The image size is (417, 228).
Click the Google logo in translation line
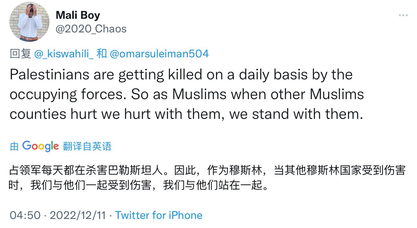click(x=40, y=146)
